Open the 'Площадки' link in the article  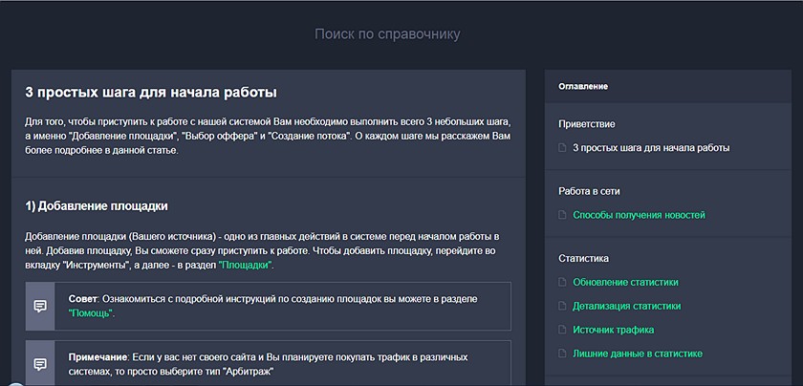point(246,266)
